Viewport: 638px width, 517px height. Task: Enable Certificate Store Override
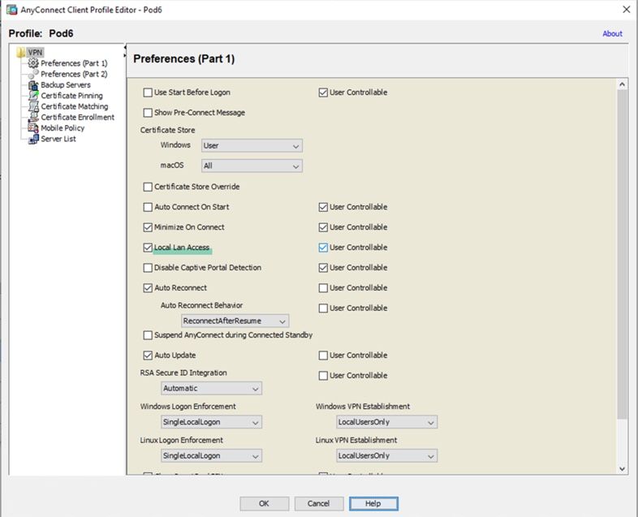(x=148, y=187)
